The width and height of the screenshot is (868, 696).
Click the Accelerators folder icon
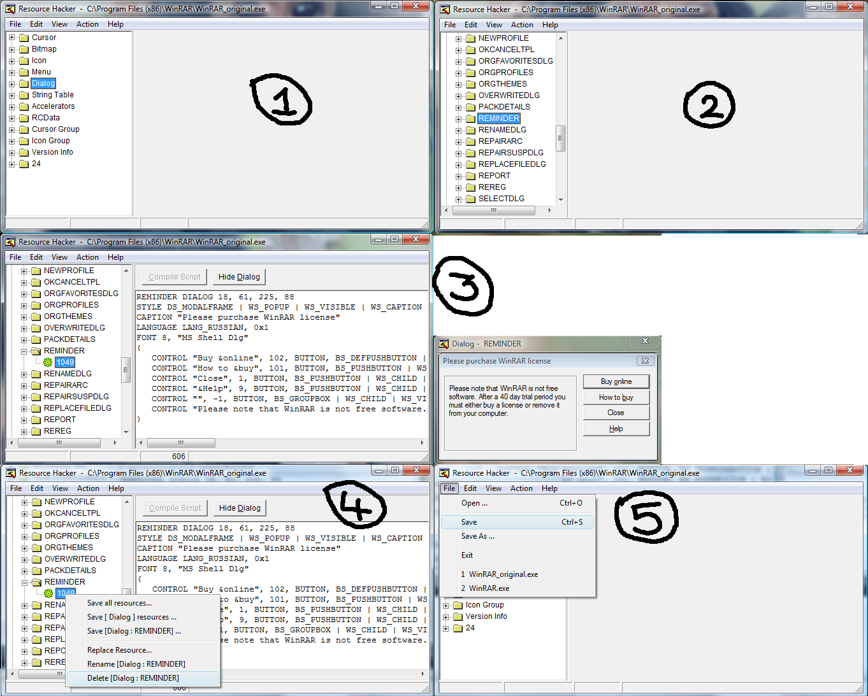coord(24,106)
